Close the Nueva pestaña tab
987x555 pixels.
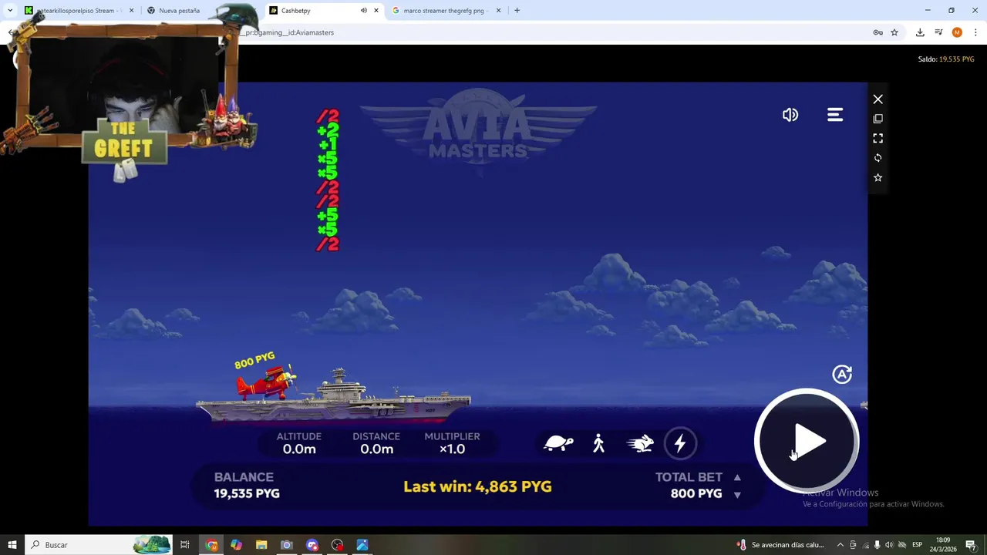point(254,11)
